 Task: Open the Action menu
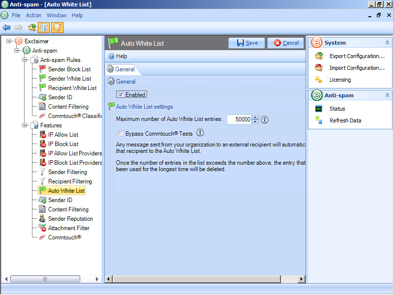[33, 15]
